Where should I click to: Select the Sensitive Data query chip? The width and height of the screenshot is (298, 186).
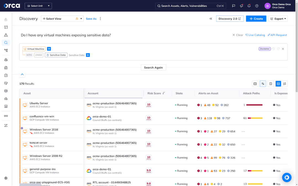pyautogui.click(x=56, y=55)
